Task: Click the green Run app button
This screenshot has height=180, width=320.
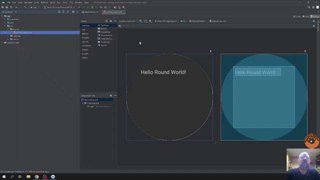Action: tap(79, 7)
